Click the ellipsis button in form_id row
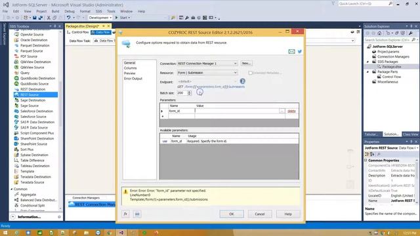The height and width of the screenshot is (236, 420). [x=282, y=111]
